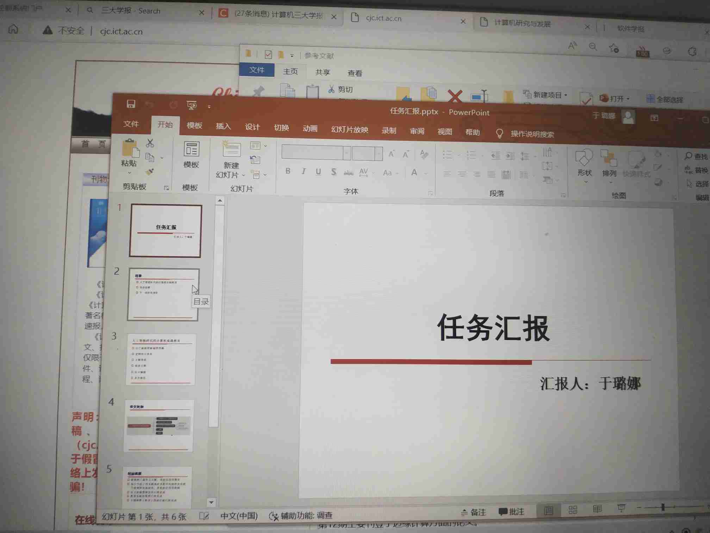Screen dimensions: 710x533
Task: Click the Template icon in ribbon
Action: [191, 149]
